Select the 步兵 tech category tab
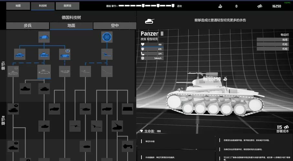Screen dimensions: 293x161 click(x=28, y=25)
